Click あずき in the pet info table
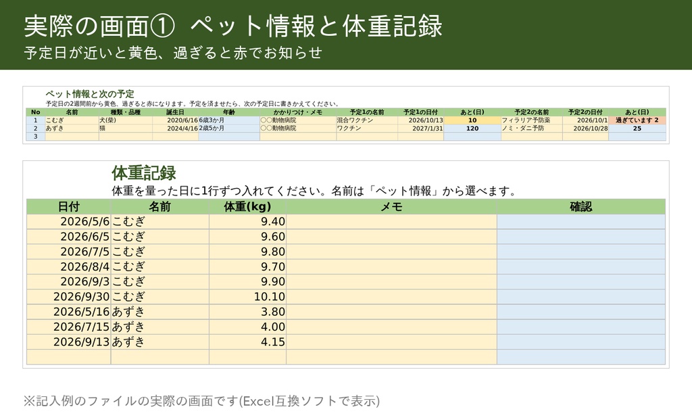This screenshot has height=420, width=692. pos(72,129)
